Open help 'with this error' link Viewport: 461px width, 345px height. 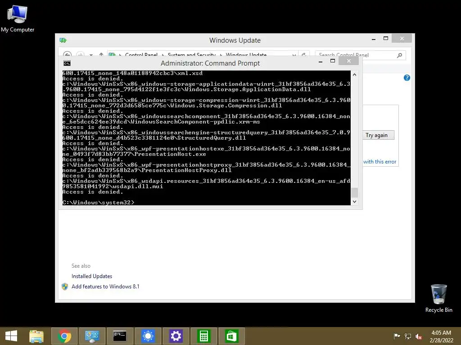[380, 162]
